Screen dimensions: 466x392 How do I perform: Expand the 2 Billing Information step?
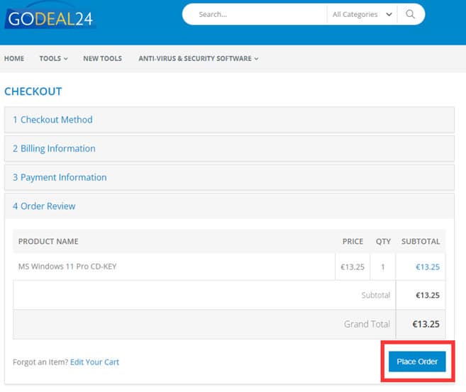pos(54,149)
